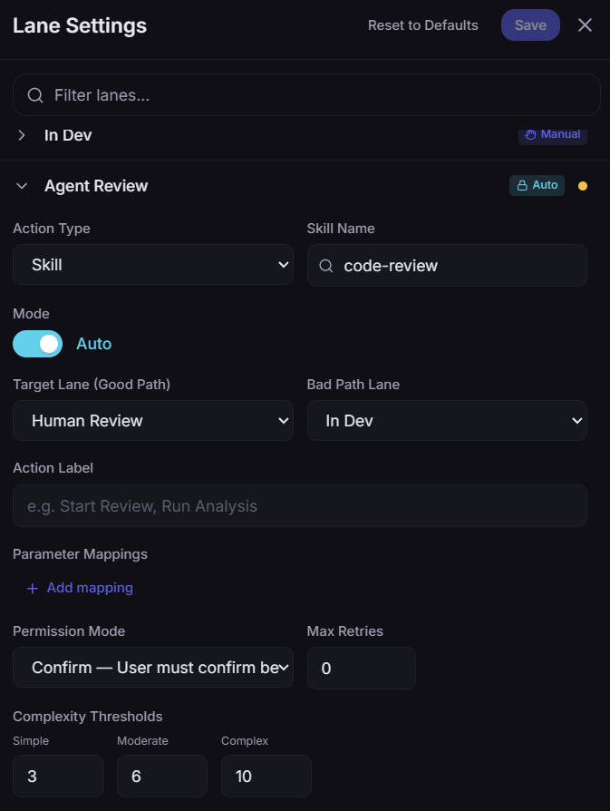Collapse the Agent Review lane chevron
The image size is (610, 811).
pyautogui.click(x=21, y=186)
